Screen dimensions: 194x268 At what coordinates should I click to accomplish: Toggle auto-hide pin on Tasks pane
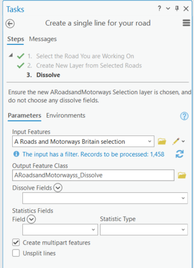click(177, 8)
